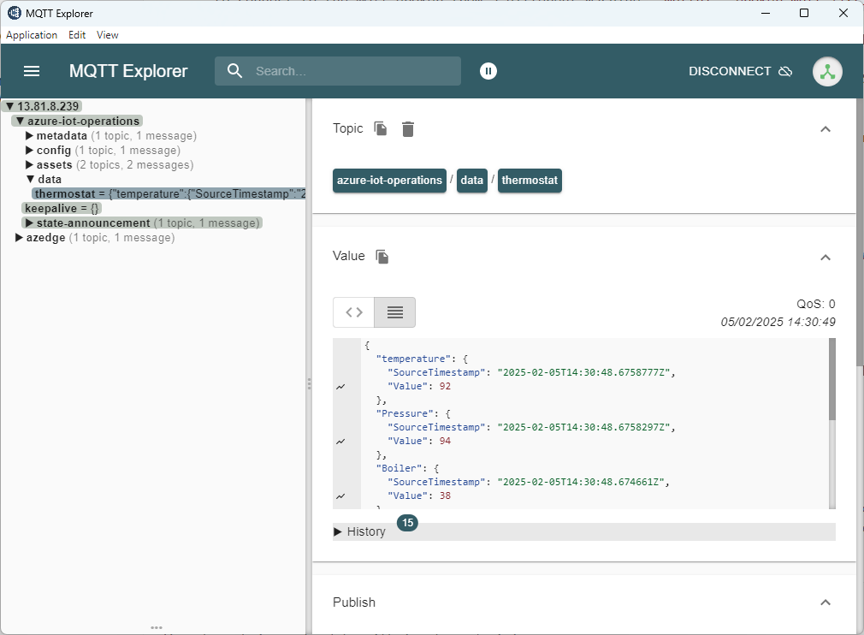Switch to raw code view in Value panel
Image resolution: width=864 pixels, height=635 pixels.
[353, 312]
